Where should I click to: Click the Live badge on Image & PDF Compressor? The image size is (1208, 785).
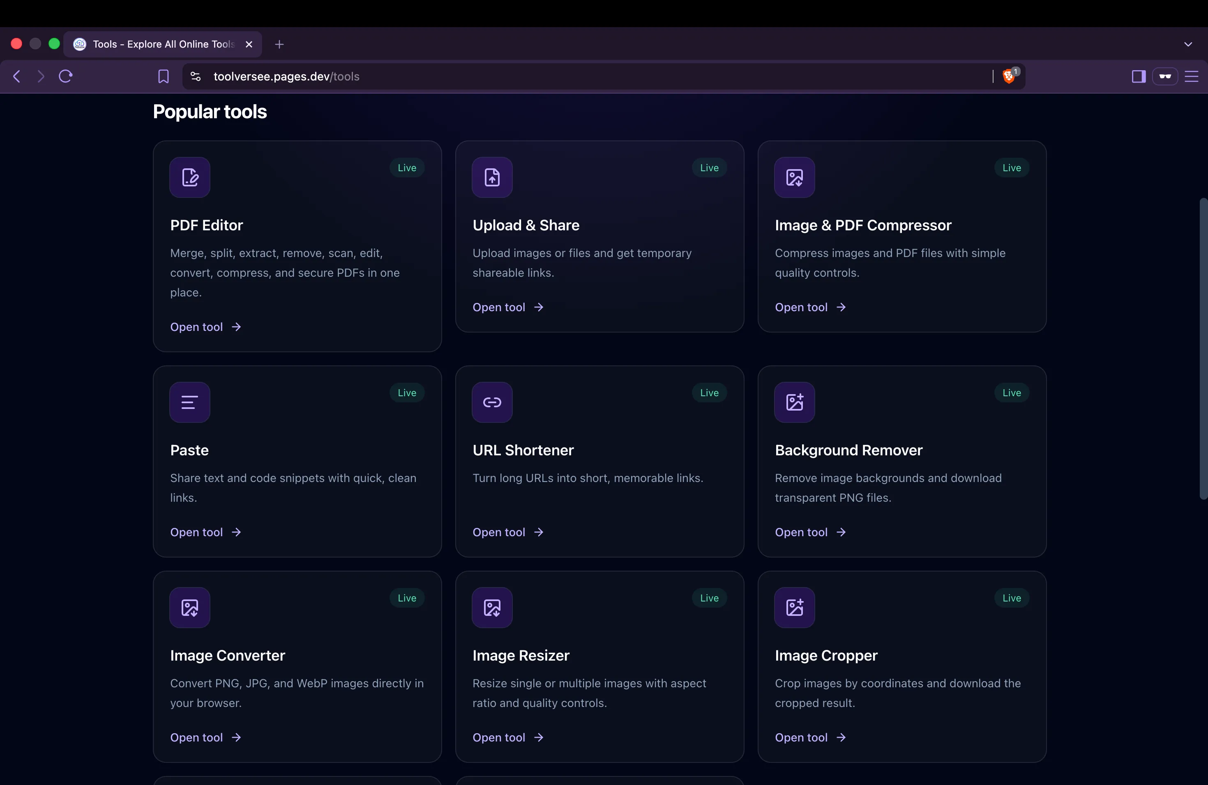point(1012,168)
